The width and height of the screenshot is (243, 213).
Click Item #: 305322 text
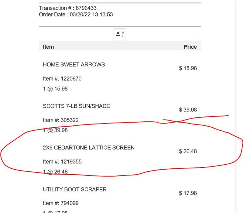tap(61, 120)
